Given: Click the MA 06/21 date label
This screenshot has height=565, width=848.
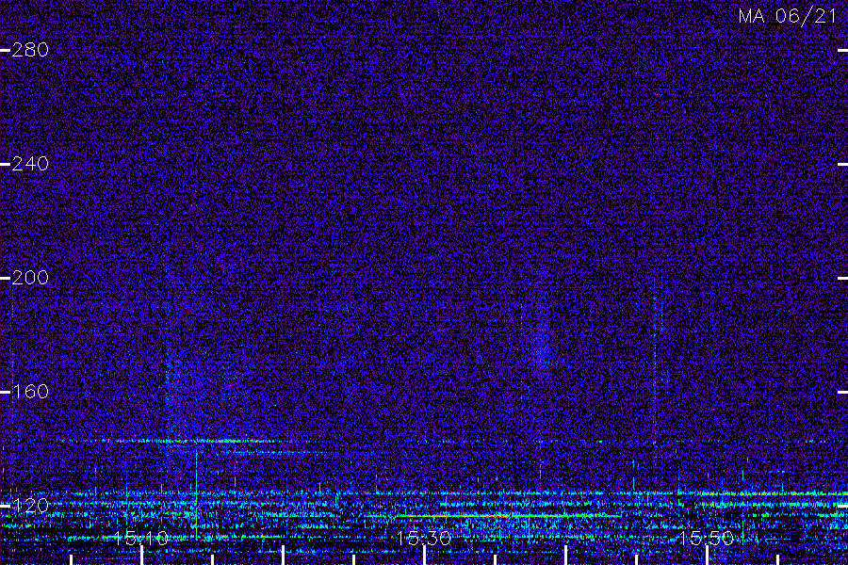Looking at the screenshot, I should pos(788,16).
